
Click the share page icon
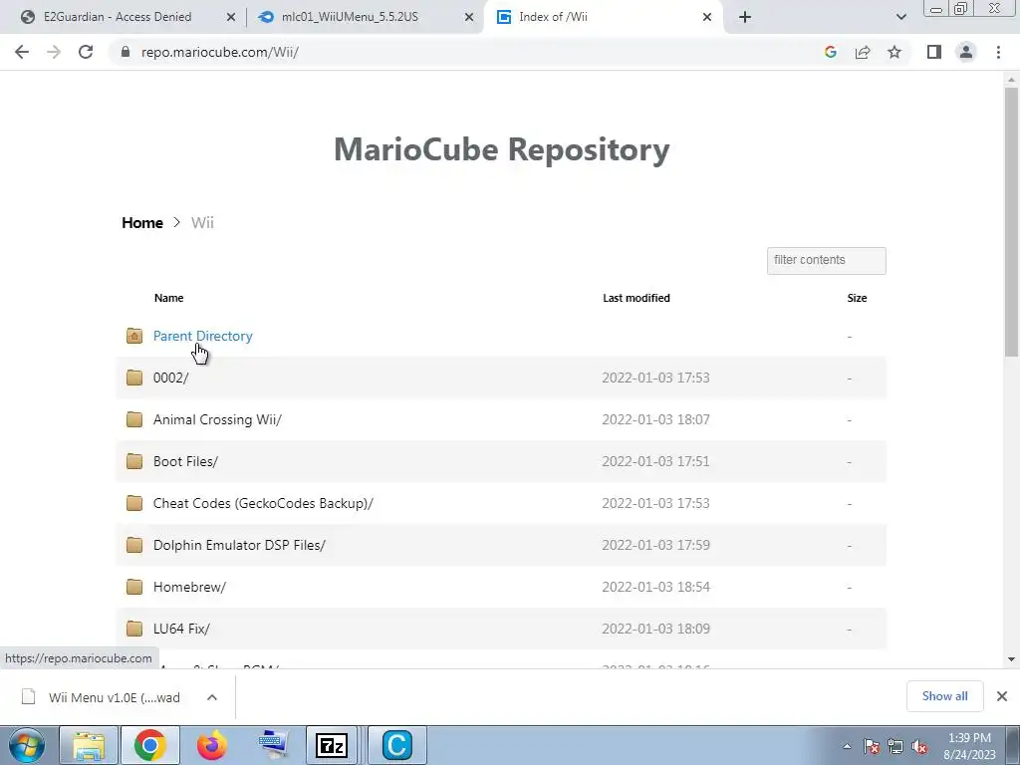point(863,52)
